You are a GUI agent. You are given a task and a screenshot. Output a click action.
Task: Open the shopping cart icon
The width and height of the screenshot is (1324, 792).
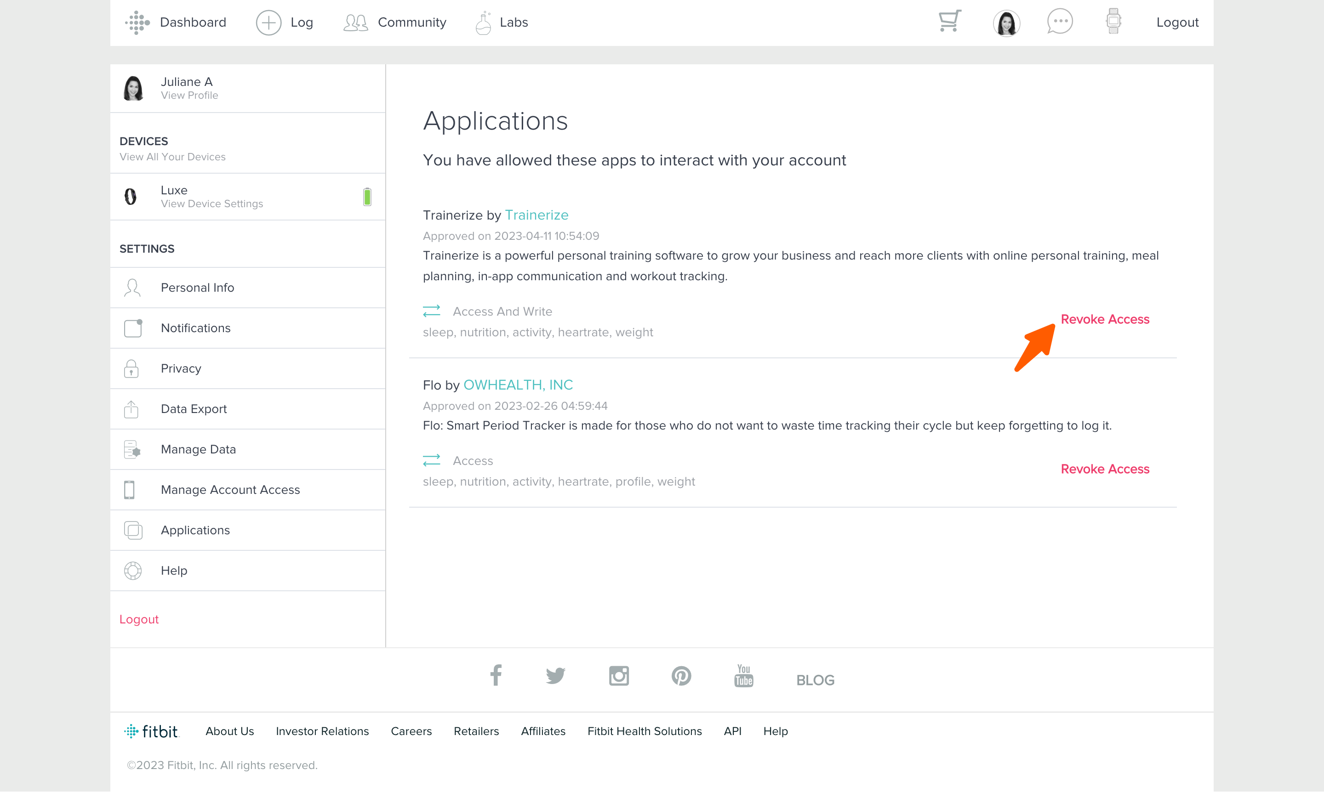click(x=950, y=21)
